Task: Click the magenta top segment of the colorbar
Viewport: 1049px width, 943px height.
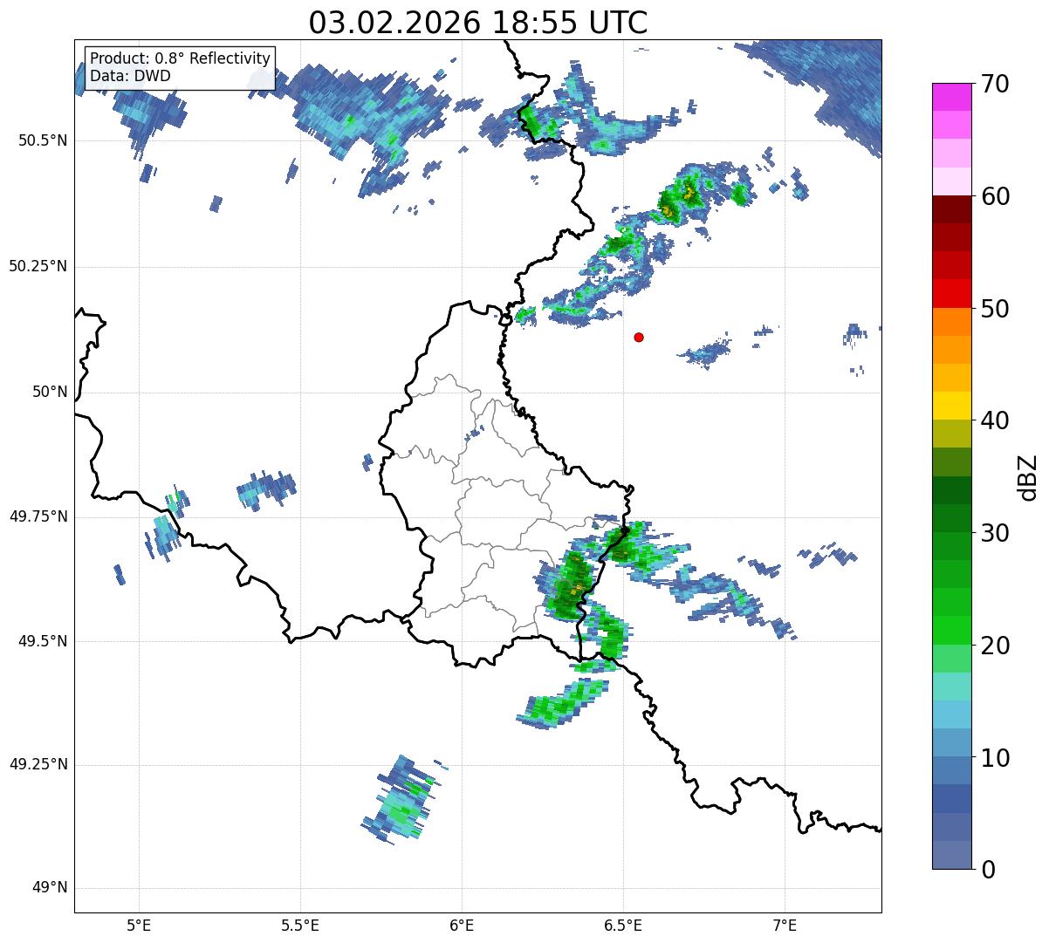Action: pos(951,97)
